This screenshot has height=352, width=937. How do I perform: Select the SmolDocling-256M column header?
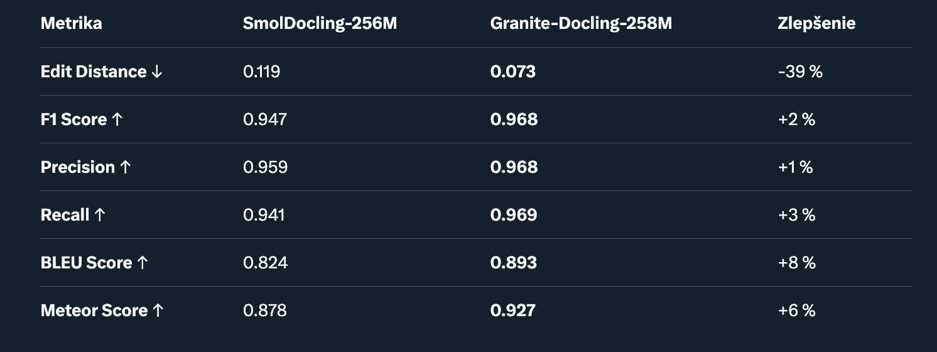tap(320, 24)
